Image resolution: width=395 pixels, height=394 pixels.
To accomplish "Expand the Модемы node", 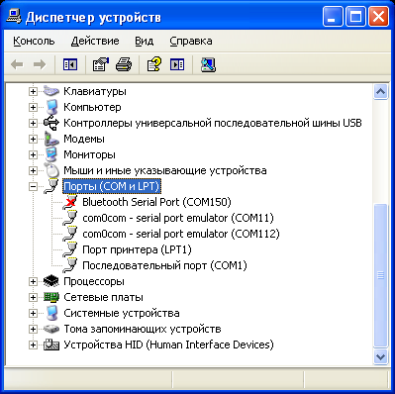I will [x=33, y=139].
